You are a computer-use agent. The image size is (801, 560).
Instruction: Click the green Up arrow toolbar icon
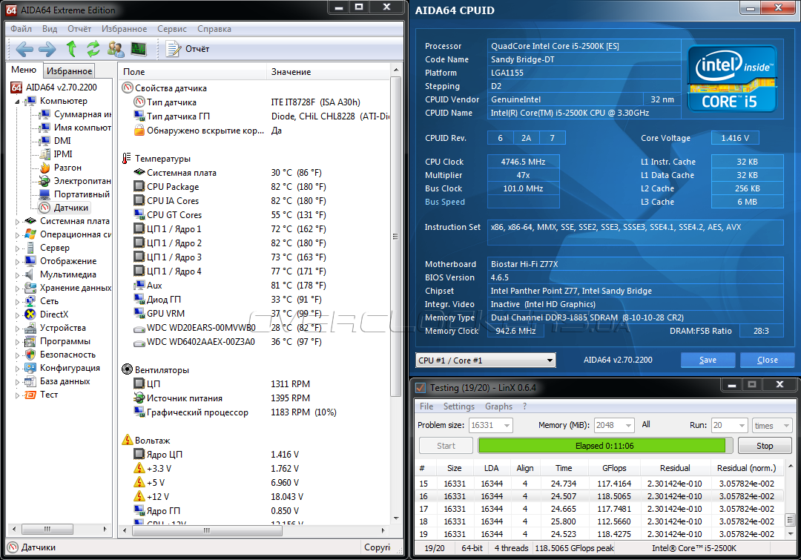pyautogui.click(x=71, y=50)
